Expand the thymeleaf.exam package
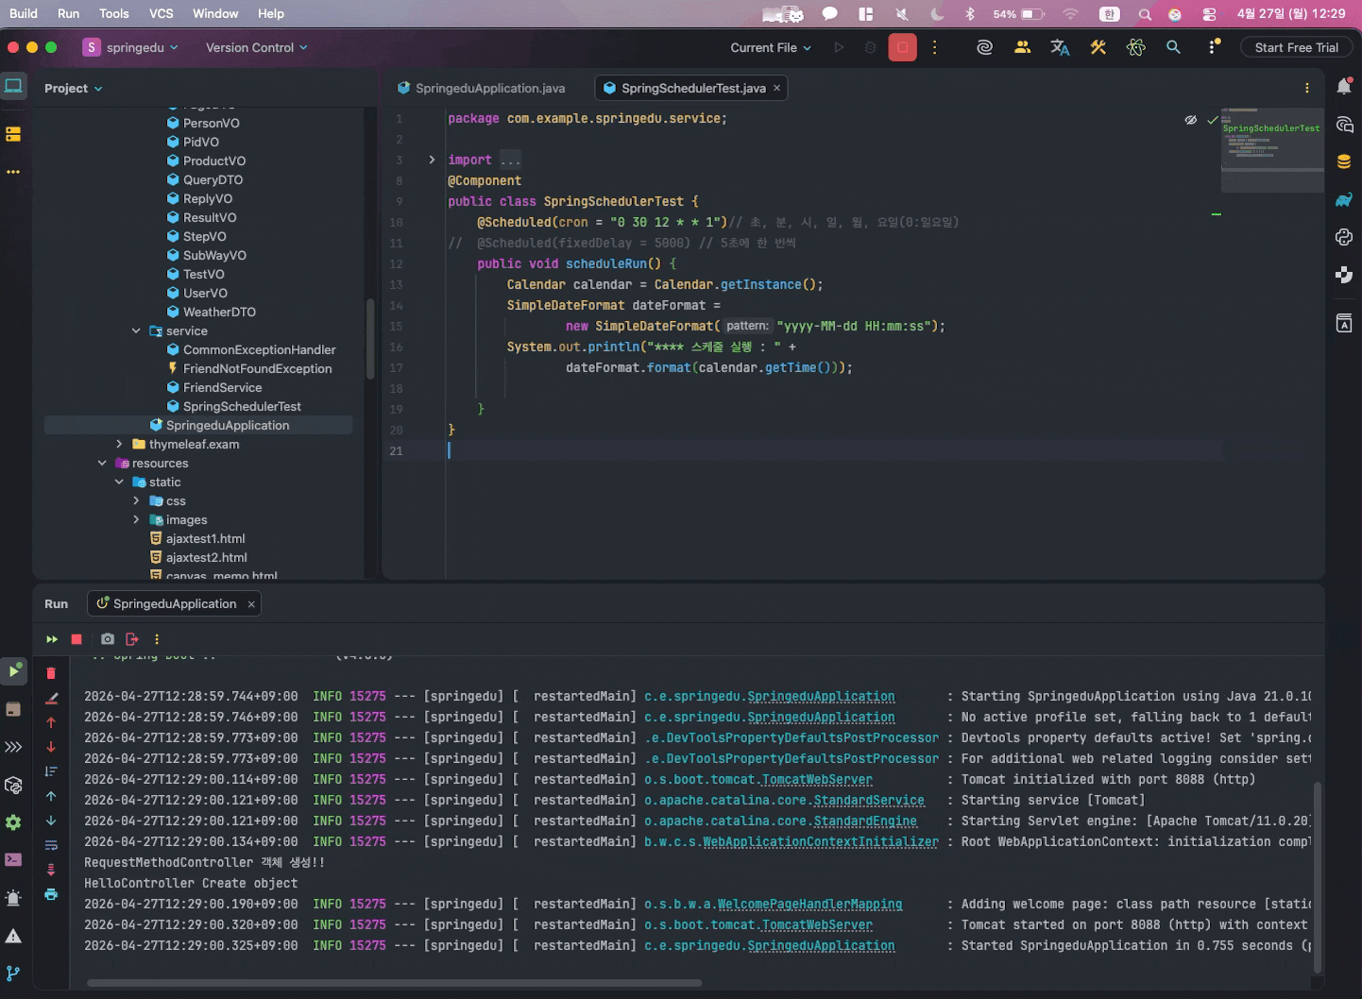 point(119,444)
